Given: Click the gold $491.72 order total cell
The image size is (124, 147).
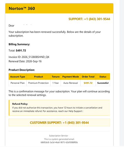Looking at the screenshot, I should 88,83.
